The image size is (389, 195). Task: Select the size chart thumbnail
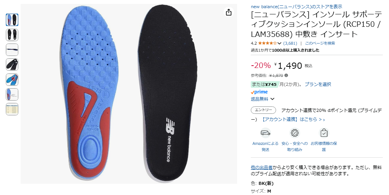(12, 109)
